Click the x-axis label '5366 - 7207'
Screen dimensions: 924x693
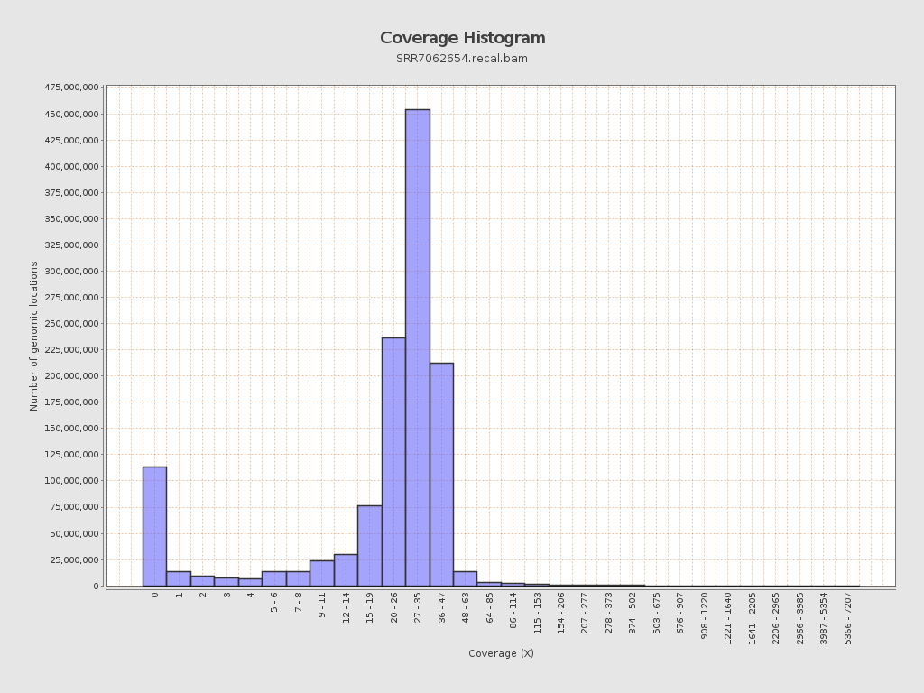(847, 618)
